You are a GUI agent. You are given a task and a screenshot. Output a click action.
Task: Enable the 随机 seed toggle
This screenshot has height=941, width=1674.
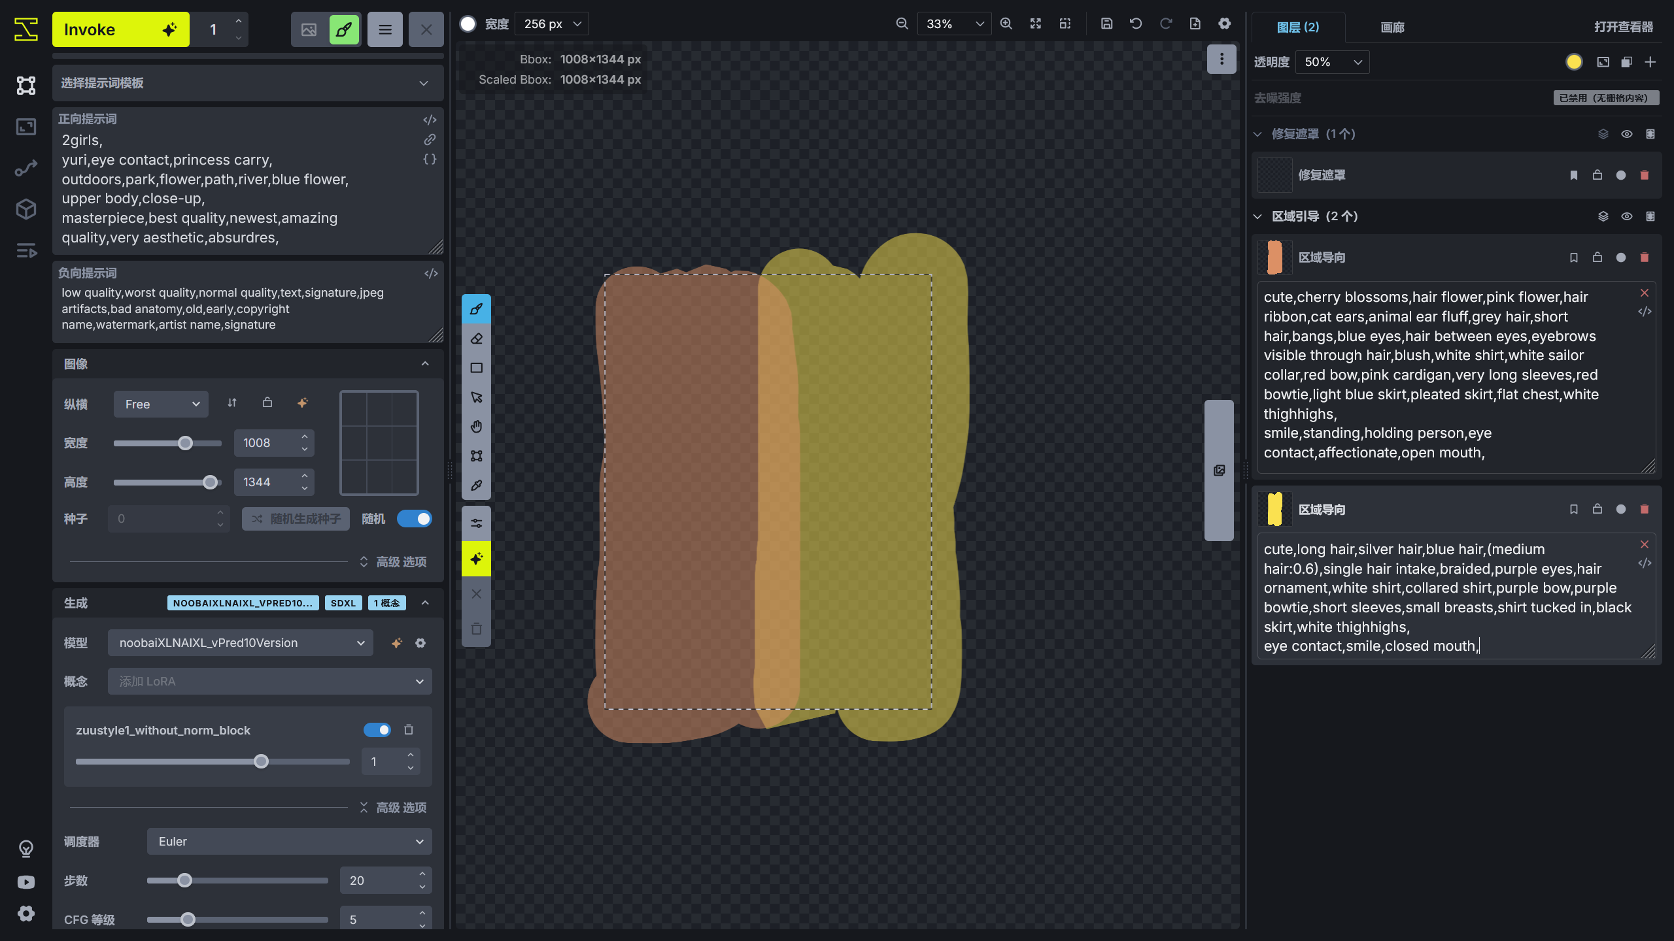[415, 518]
